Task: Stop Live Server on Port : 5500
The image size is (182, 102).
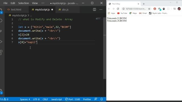Action: (73, 99)
